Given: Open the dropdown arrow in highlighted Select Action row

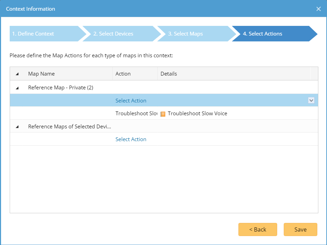Looking at the screenshot, I should [x=311, y=100].
